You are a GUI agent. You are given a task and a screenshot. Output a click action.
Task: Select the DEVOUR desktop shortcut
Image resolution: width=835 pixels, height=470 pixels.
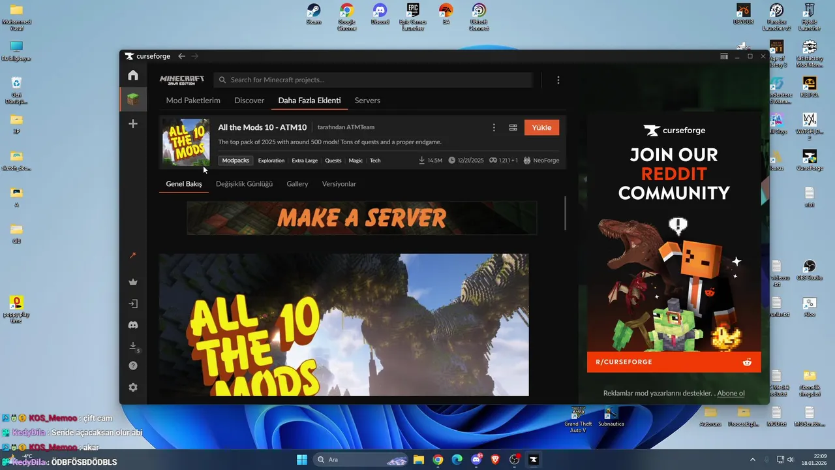click(744, 14)
